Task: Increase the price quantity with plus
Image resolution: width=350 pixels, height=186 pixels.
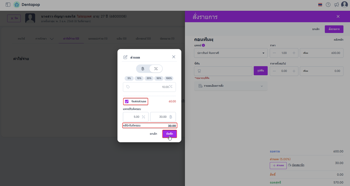Action: [x=294, y=53]
